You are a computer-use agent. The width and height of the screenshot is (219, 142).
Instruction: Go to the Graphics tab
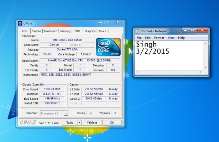[x=90, y=31]
